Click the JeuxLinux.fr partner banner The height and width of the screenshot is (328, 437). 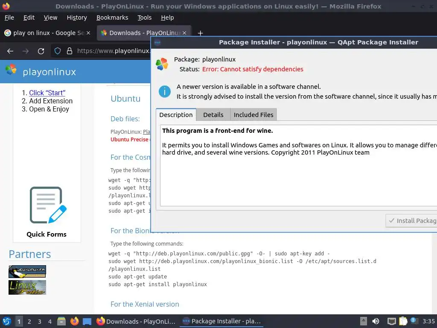[27, 271]
